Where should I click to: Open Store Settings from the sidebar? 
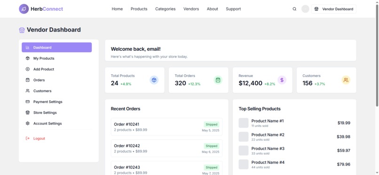click(x=56, y=112)
